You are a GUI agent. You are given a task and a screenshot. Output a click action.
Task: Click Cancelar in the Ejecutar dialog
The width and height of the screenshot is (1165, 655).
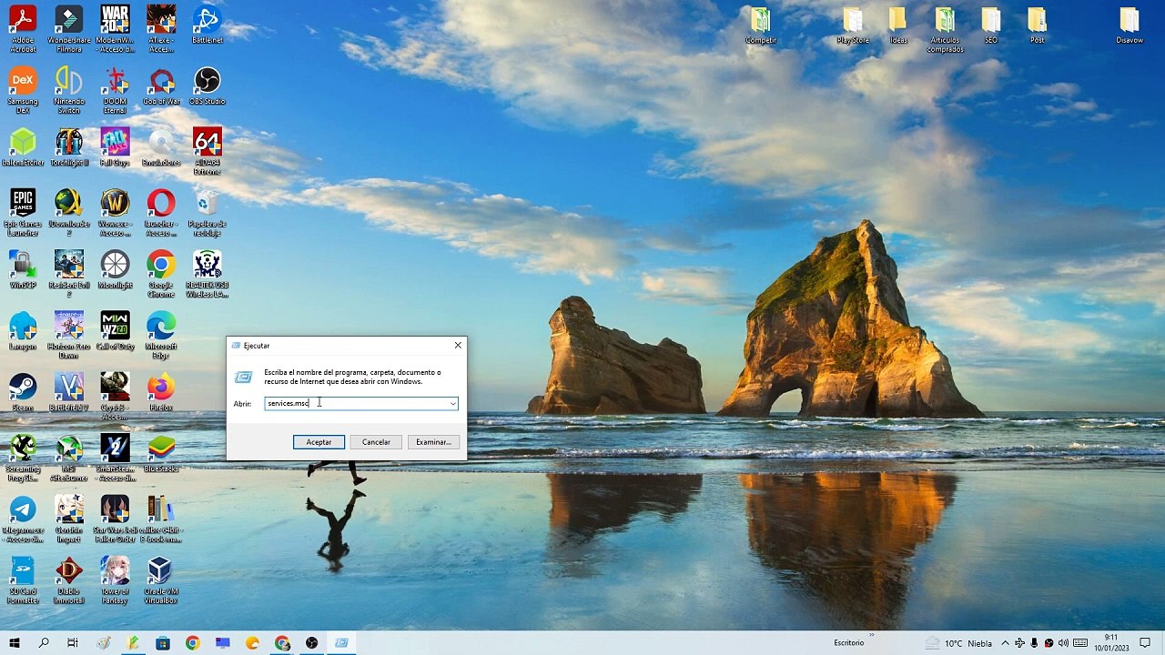[376, 442]
